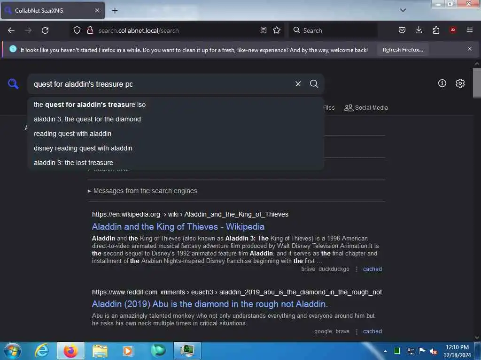Click the SearXNG logo magnifier
The width and height of the screenshot is (481, 360).
[x=13, y=83]
